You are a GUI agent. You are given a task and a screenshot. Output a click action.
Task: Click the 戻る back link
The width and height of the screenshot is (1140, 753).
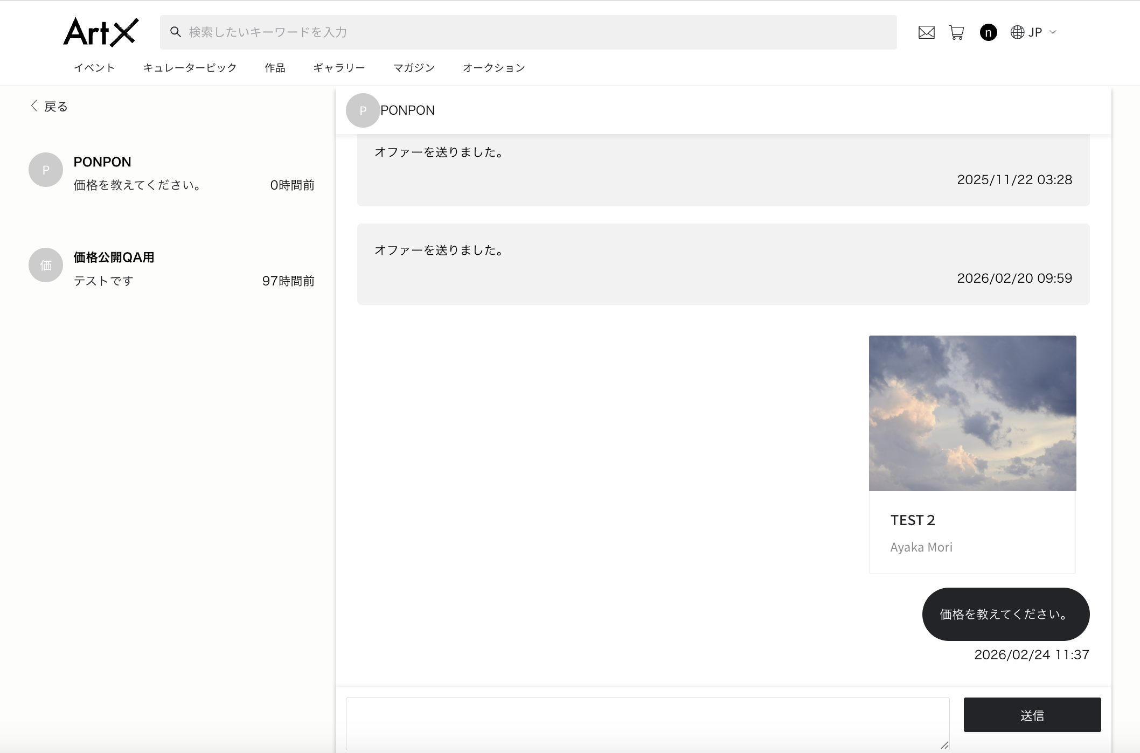pos(55,106)
